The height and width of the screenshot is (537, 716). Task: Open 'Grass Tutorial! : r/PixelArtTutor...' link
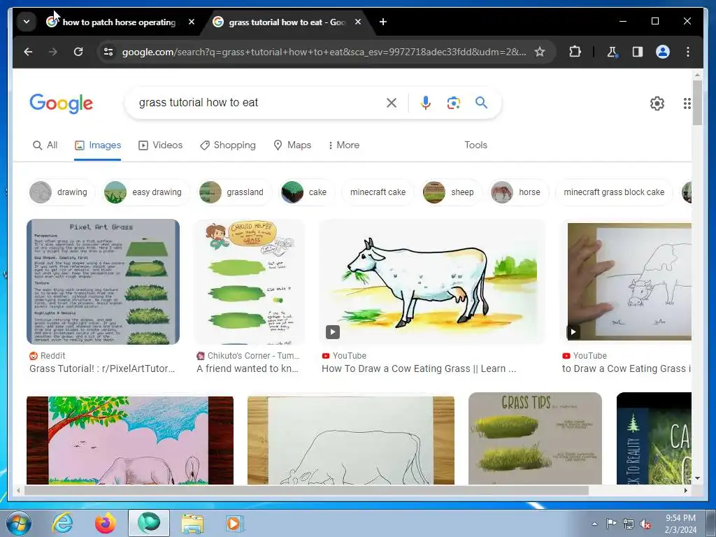(x=102, y=368)
